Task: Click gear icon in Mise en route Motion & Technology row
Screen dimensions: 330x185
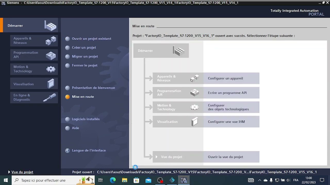Action: point(195,107)
